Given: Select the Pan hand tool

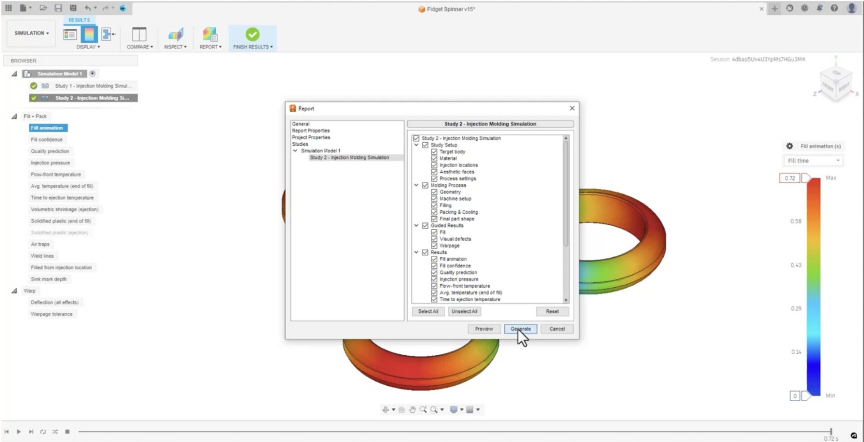Looking at the screenshot, I should (x=412, y=410).
